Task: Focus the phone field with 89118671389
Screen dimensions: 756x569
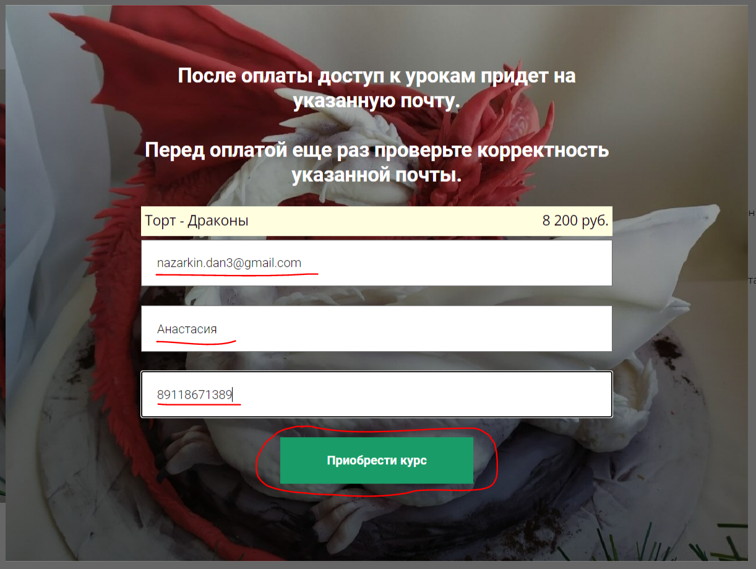Action: pos(376,394)
